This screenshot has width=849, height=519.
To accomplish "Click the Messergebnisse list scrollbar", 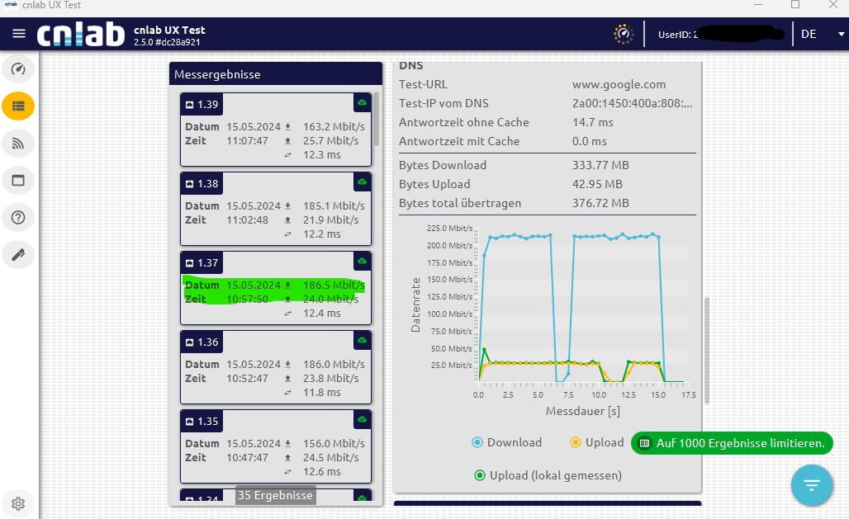I will tap(377, 120).
